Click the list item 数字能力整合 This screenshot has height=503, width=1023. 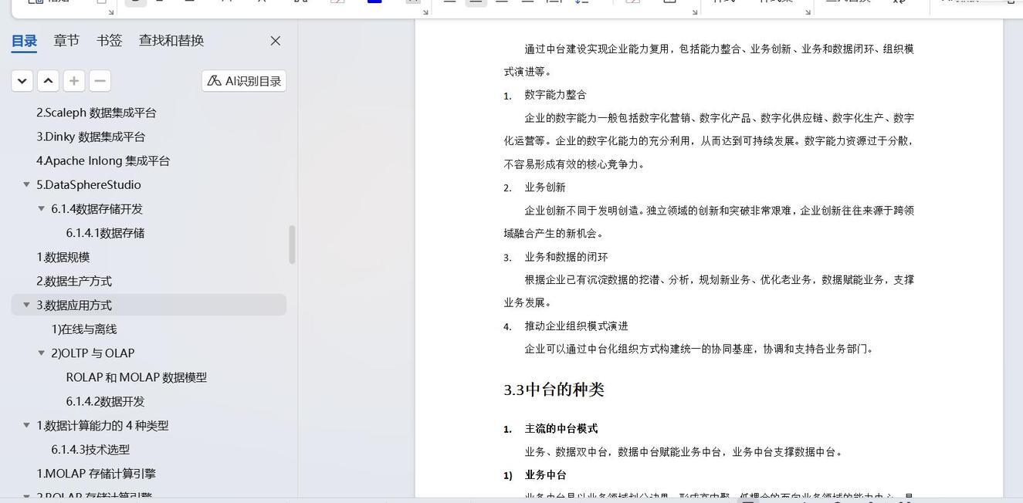556,95
